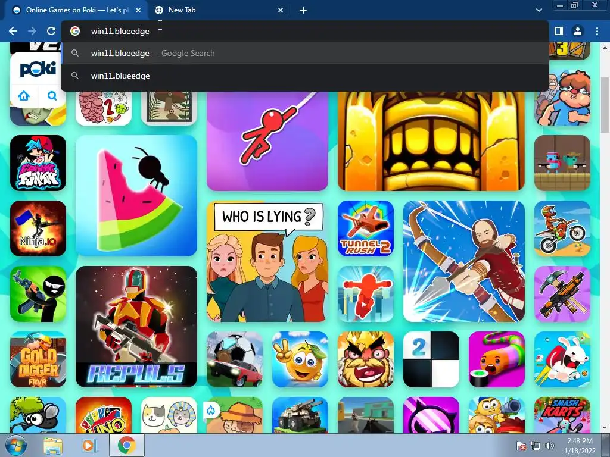Image resolution: width=610 pixels, height=457 pixels.
Task: Open the angry king face game
Action: (366, 359)
